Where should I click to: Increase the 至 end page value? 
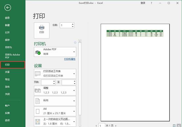click(x=75, y=81)
